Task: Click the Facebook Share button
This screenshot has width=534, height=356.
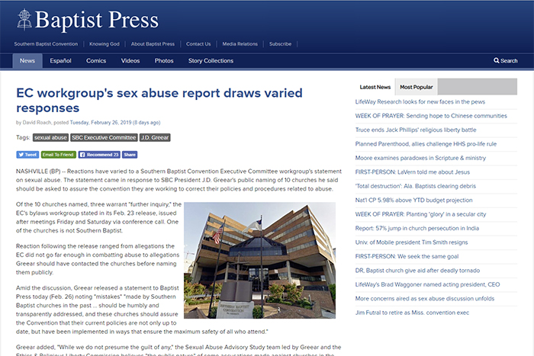Action: point(130,155)
